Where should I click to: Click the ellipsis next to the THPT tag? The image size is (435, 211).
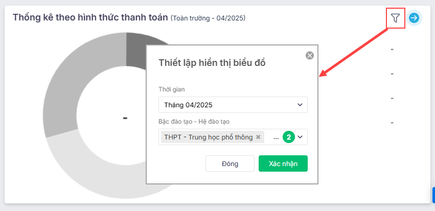[x=276, y=137]
